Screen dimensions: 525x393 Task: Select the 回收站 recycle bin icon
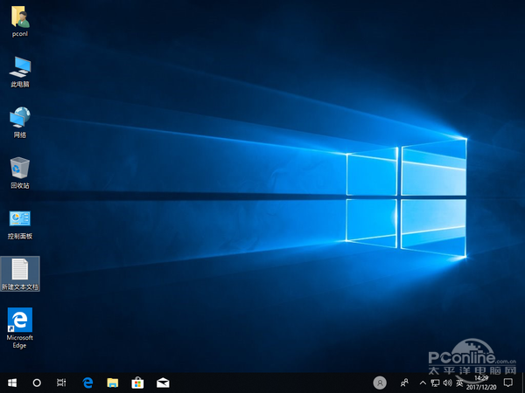[20, 173]
